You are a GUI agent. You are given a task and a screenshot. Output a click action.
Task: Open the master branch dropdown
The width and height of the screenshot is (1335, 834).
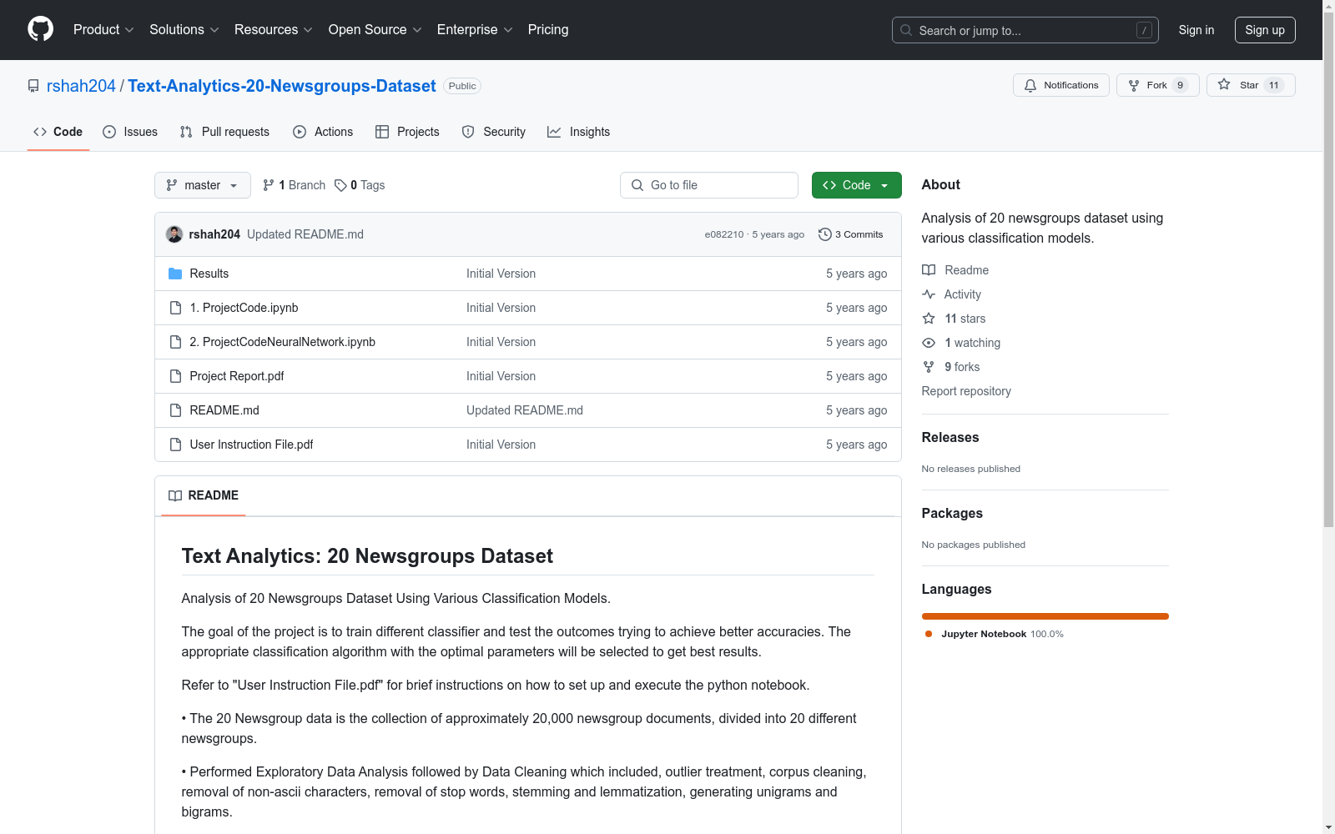pyautogui.click(x=203, y=185)
